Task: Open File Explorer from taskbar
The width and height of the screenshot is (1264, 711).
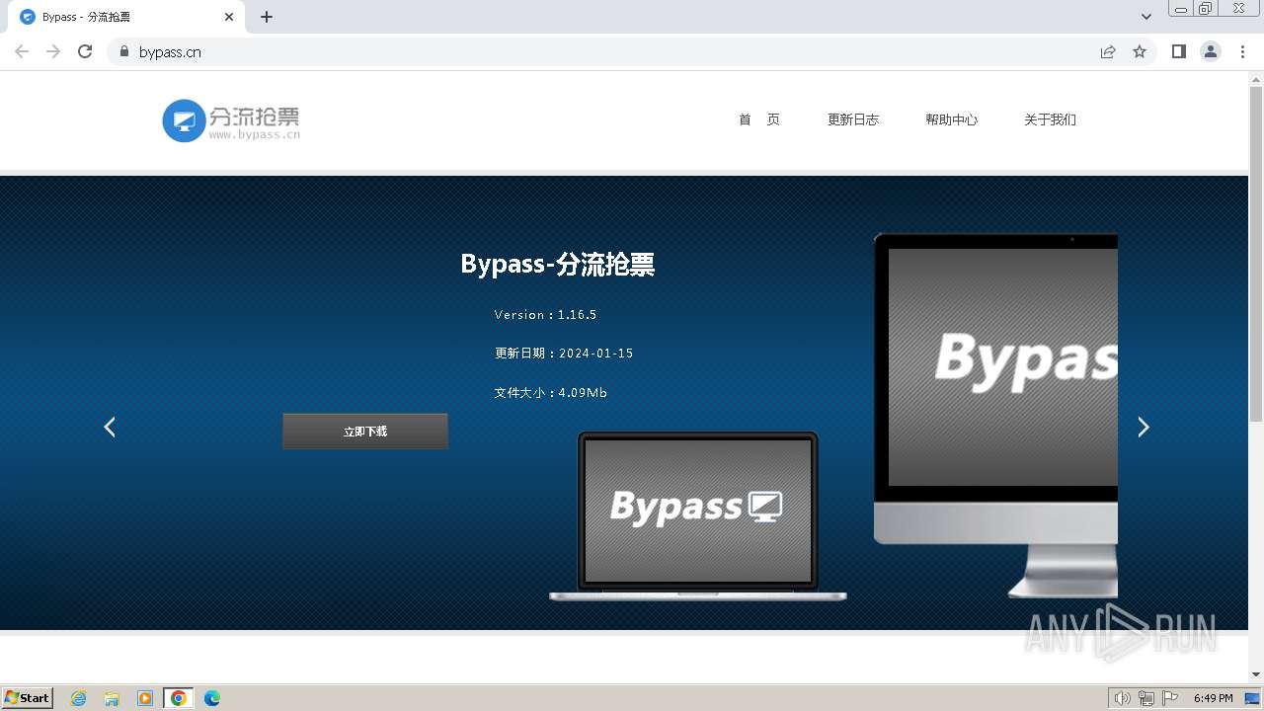Action: 112,698
